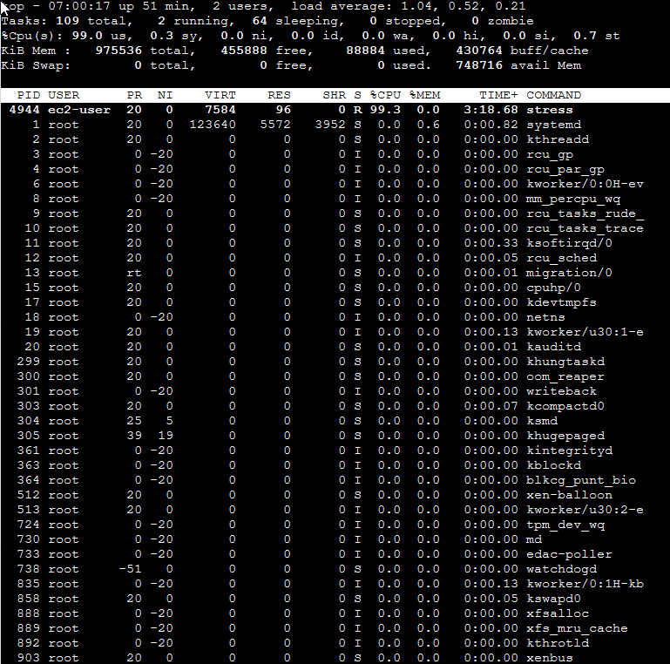Screen dimensions: 670x664
Task: Click the %CPU column header
Action: (385, 95)
